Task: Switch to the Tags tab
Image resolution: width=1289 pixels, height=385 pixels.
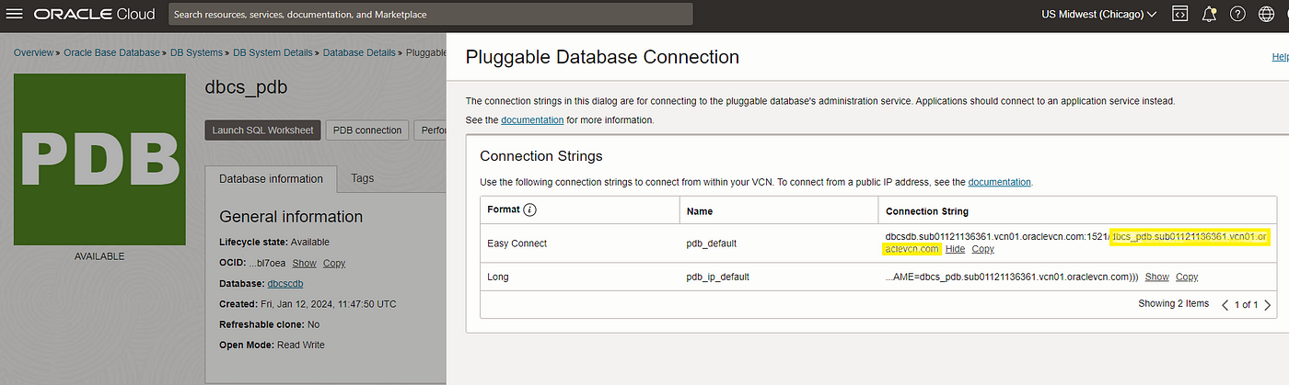Action: [363, 178]
